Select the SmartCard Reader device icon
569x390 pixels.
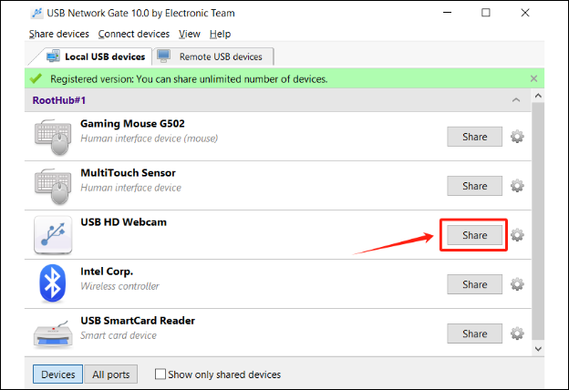[53, 334]
